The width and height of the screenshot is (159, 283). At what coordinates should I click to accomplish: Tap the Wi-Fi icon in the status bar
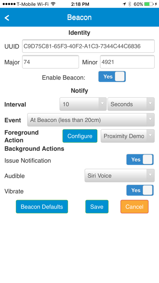[53, 4]
